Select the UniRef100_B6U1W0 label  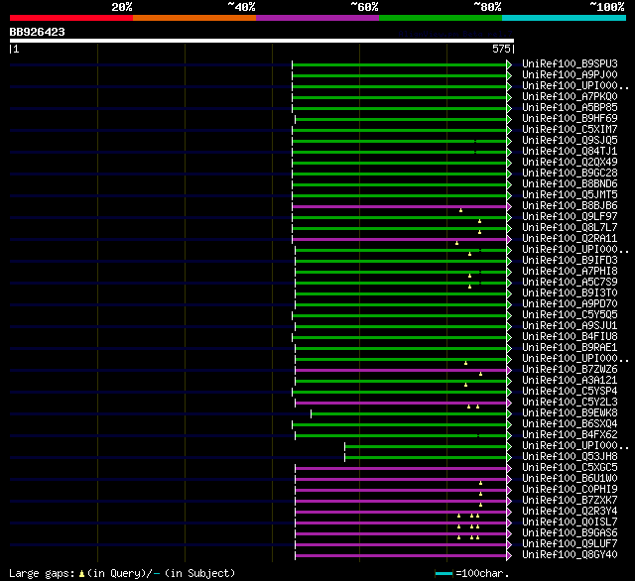(570, 479)
